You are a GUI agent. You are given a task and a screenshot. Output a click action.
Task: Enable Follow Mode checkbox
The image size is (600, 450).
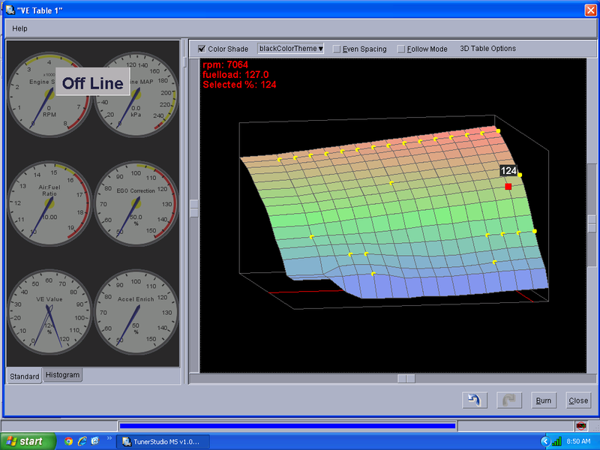[x=401, y=49]
